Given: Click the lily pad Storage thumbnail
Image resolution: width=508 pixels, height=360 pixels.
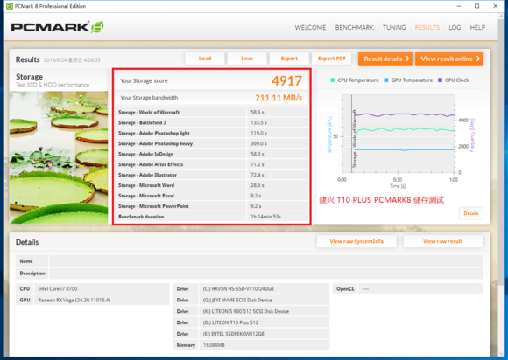Looking at the screenshot, I should pyautogui.click(x=59, y=157).
